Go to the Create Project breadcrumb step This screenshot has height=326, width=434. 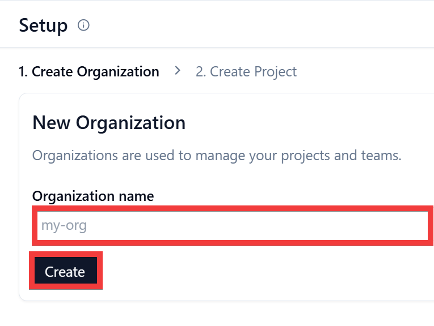246,72
